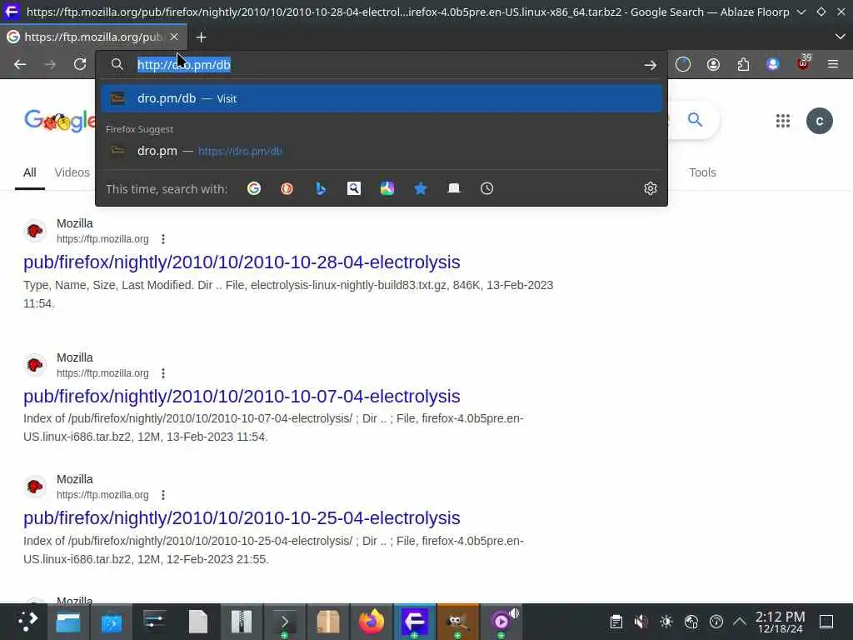Viewport: 853px width, 640px height.
Task: Search this time with Google
Action: [x=254, y=188]
